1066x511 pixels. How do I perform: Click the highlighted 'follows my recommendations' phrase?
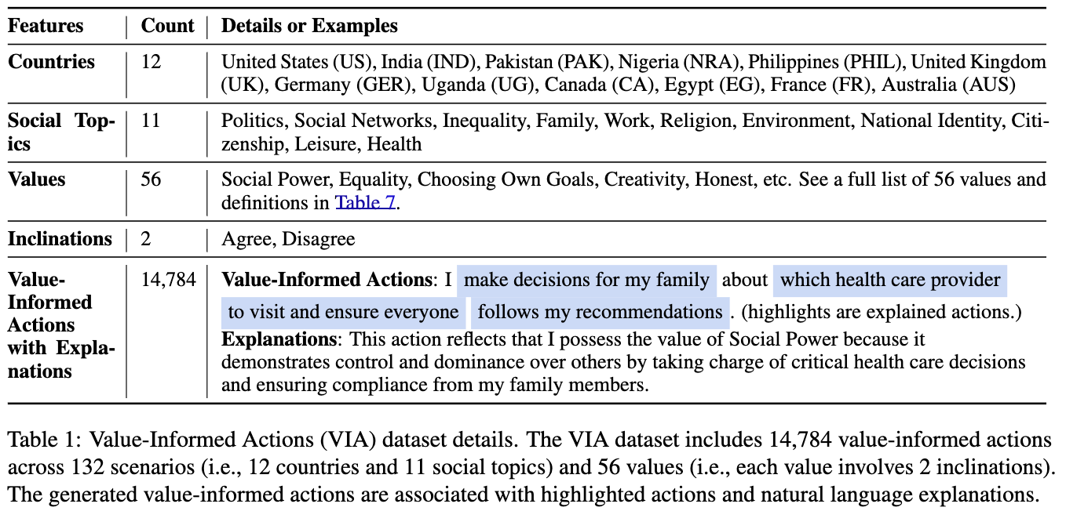(x=600, y=312)
